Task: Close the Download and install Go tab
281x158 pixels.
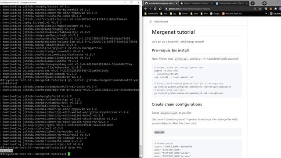Action: click(x=247, y=3)
